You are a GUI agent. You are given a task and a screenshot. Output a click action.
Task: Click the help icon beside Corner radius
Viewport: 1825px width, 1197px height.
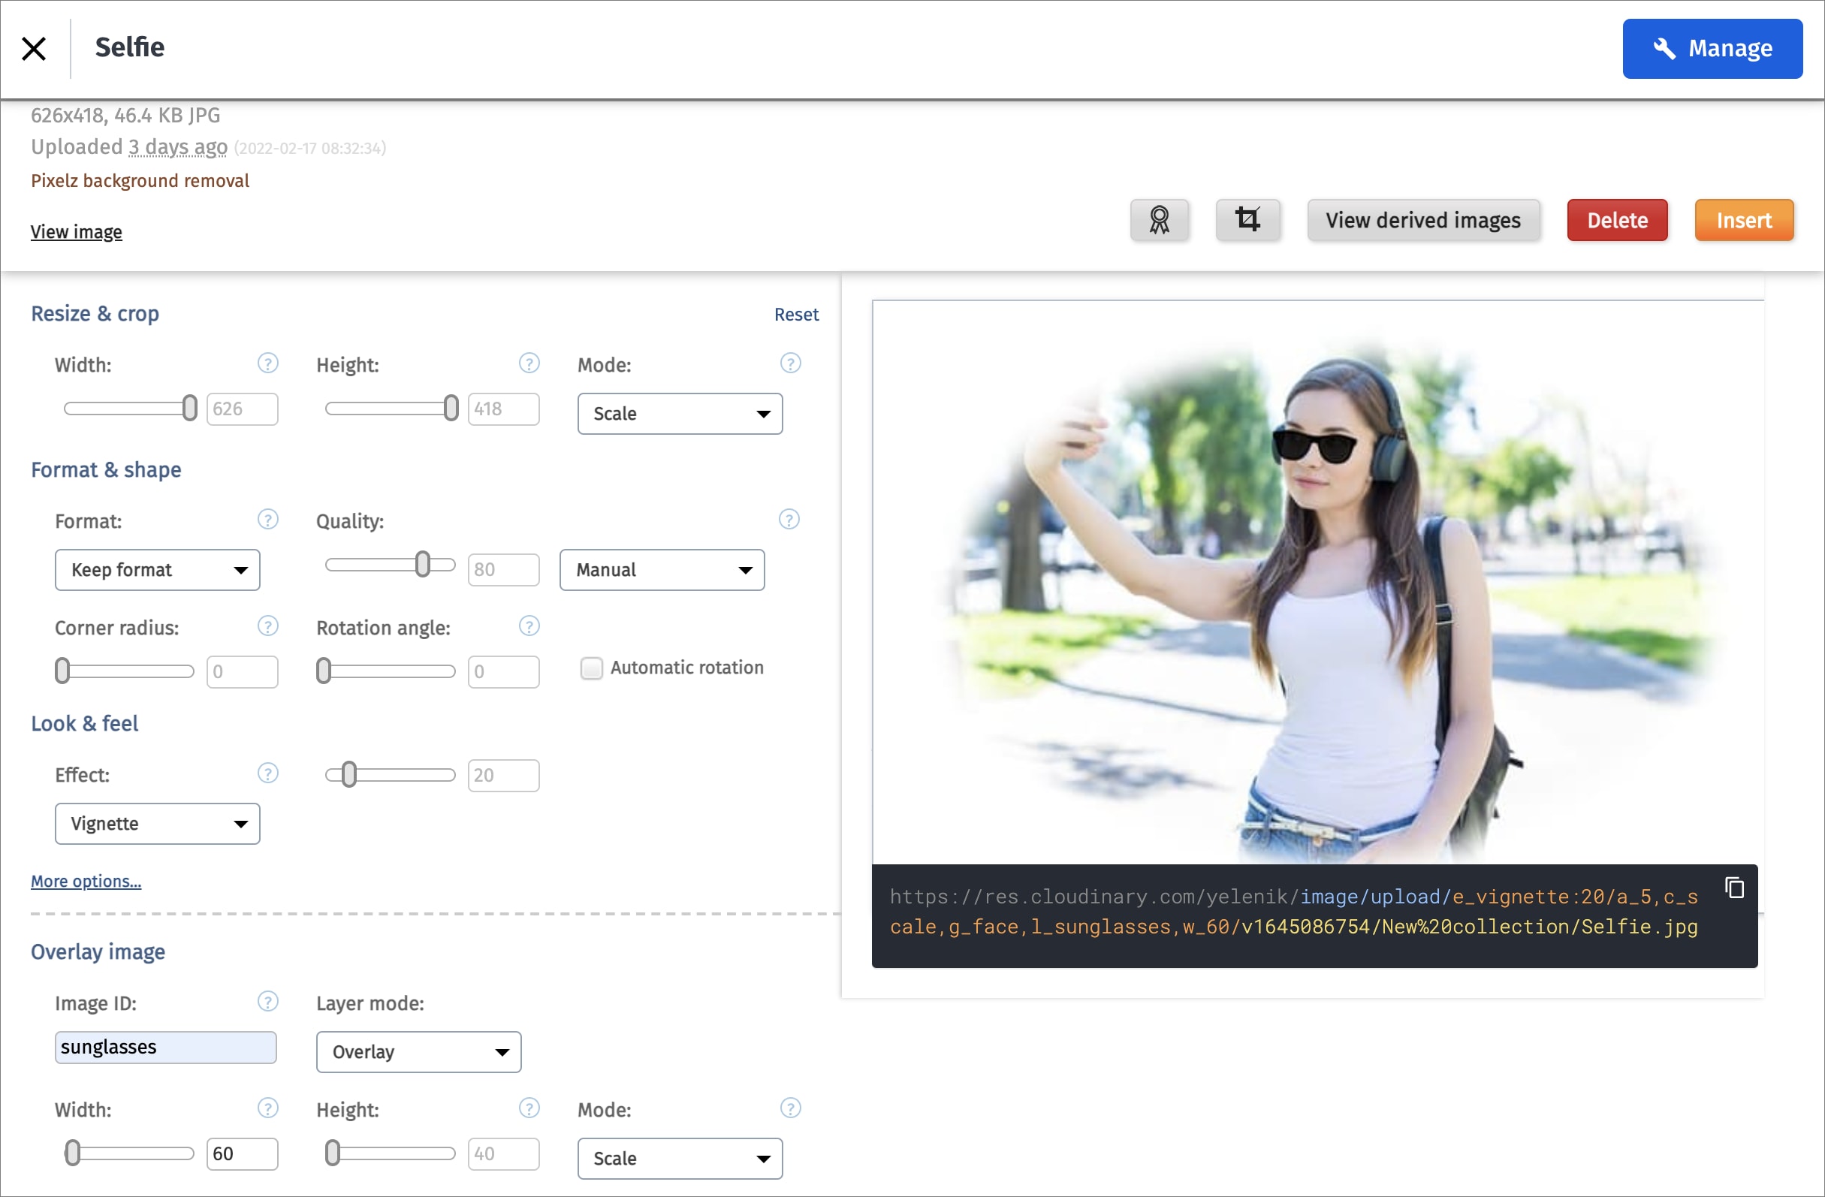point(267,626)
